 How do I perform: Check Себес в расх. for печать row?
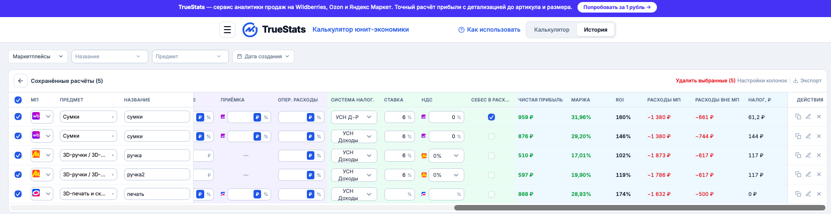[491, 194]
